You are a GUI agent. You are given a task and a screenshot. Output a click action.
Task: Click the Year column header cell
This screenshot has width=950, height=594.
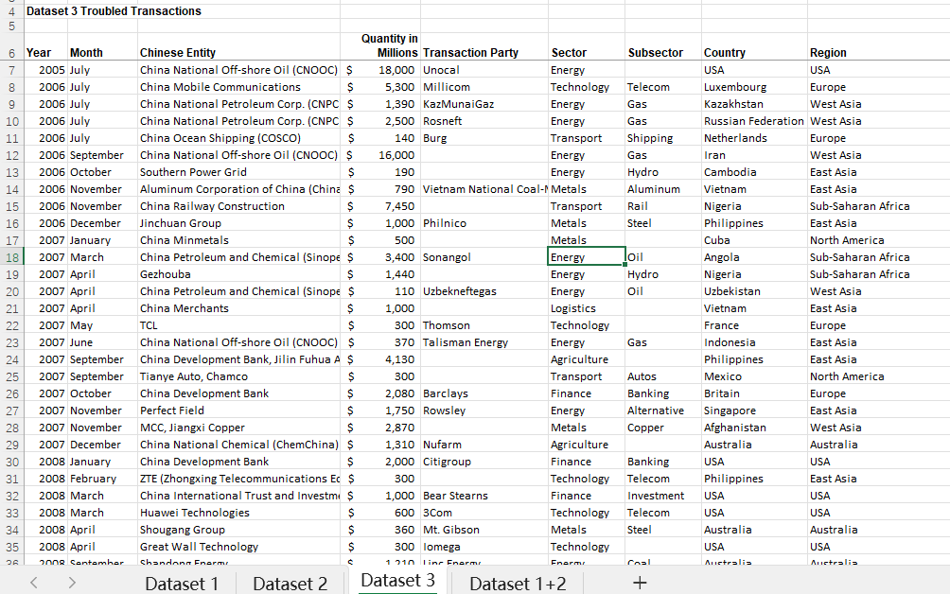(x=46, y=46)
